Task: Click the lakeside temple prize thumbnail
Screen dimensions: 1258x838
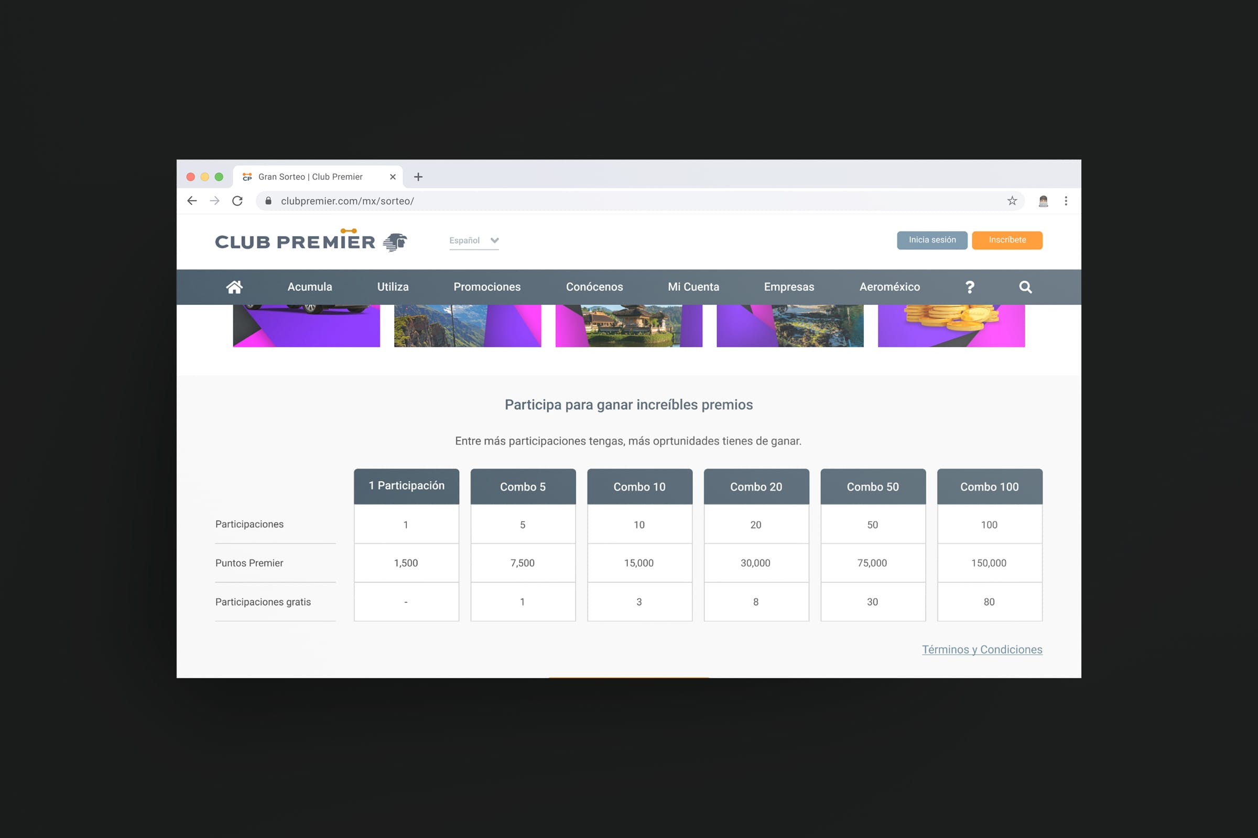Action: [x=629, y=325]
